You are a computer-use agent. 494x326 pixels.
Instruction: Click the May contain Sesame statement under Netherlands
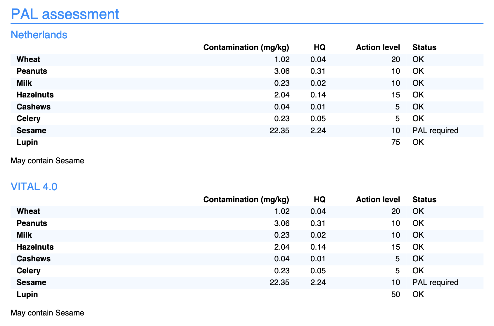pos(47,161)
